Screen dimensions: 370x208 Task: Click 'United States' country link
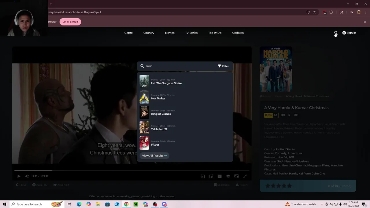click(285, 149)
